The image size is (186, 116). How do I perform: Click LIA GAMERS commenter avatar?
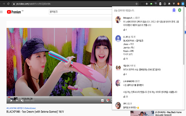pos(118,83)
